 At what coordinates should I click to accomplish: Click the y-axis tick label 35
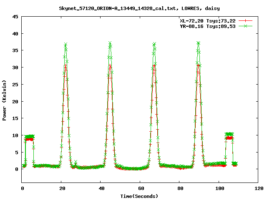pos(15,50)
